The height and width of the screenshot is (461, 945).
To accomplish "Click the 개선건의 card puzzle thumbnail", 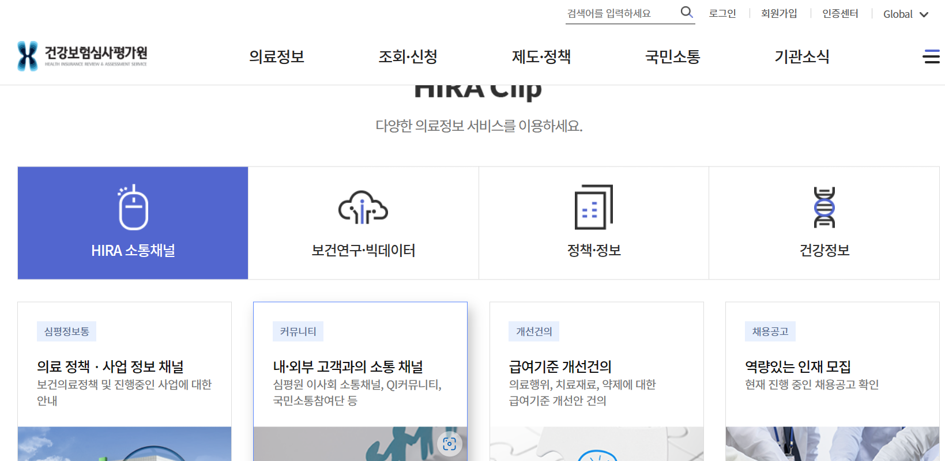I will click(x=597, y=444).
